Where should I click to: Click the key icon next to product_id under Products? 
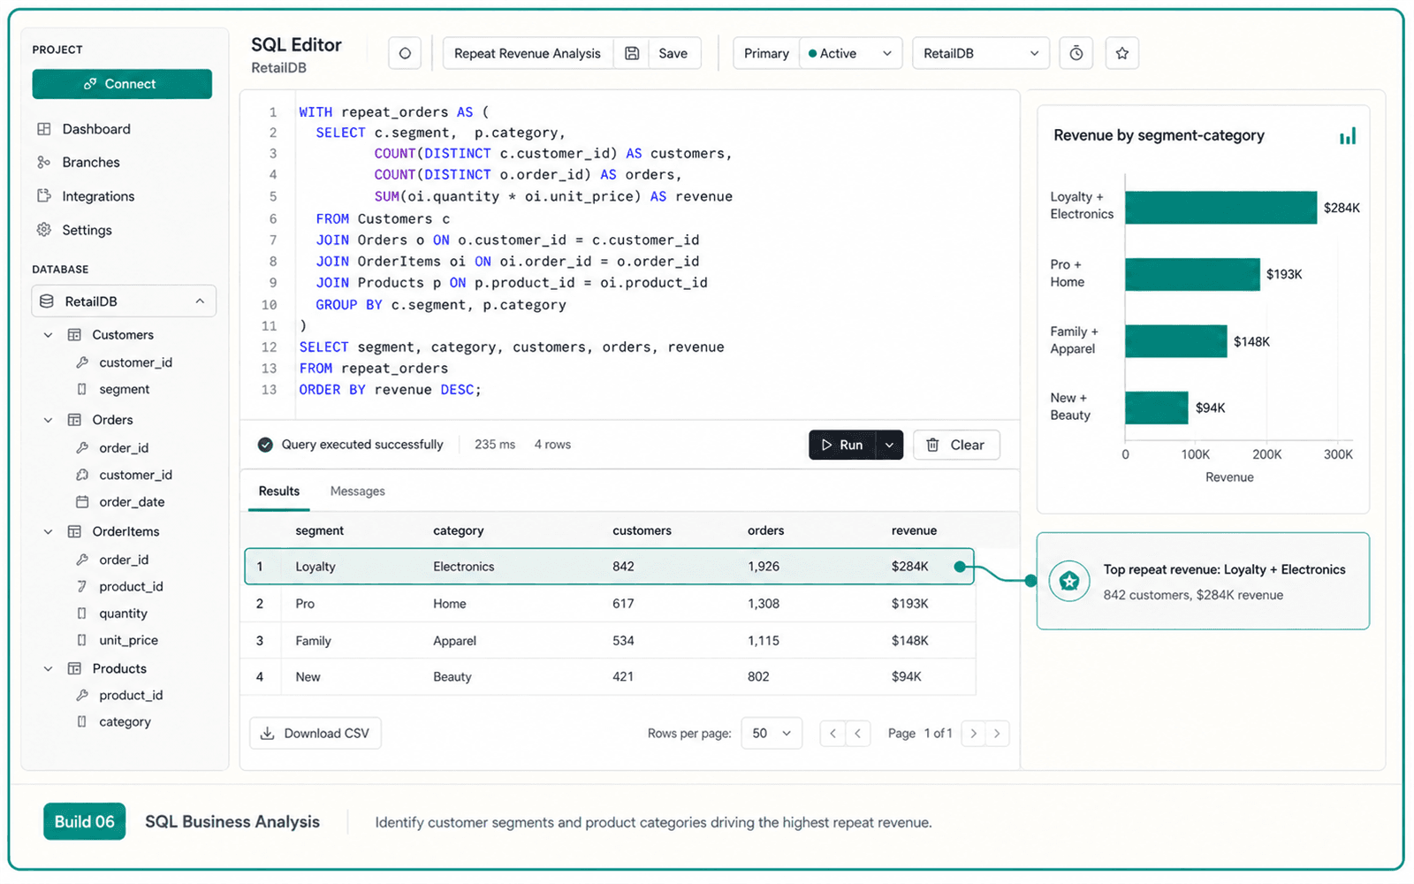tap(82, 696)
